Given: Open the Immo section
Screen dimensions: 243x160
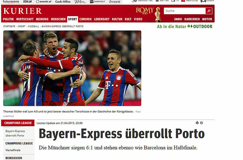Looking at the screenshot, I should [x=178, y=19].
